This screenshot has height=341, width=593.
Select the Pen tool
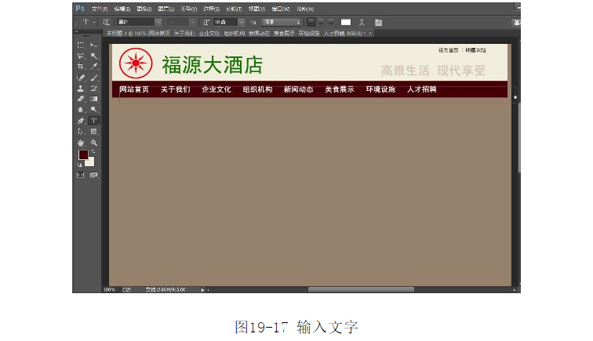coord(81,121)
